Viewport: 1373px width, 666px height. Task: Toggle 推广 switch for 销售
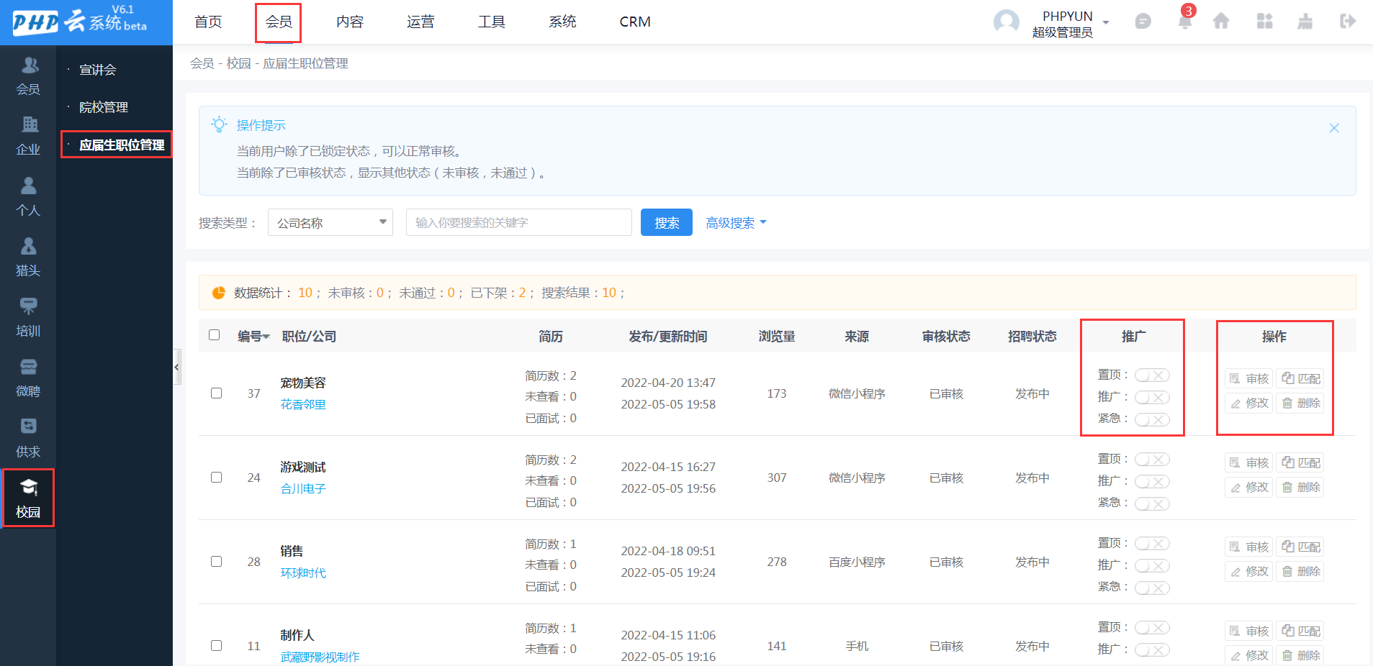coord(1152,565)
